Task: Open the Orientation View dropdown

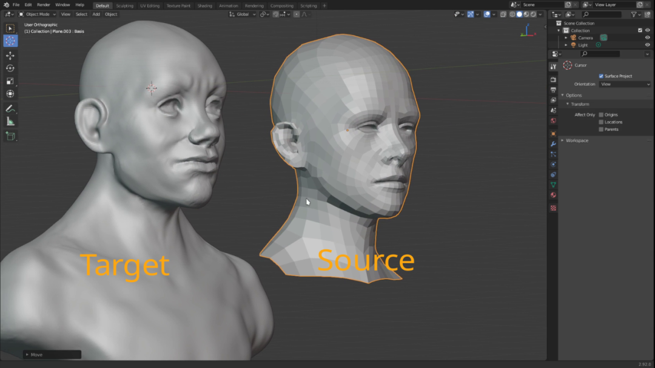Action: pyautogui.click(x=625, y=84)
